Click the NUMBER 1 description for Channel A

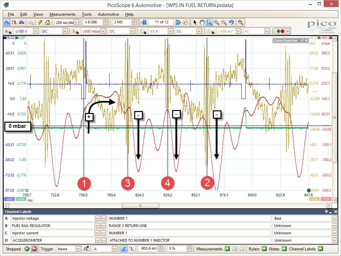[189, 218]
